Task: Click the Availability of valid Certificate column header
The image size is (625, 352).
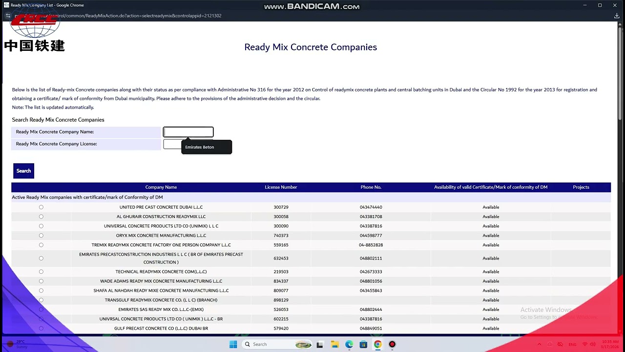Action: point(491,187)
